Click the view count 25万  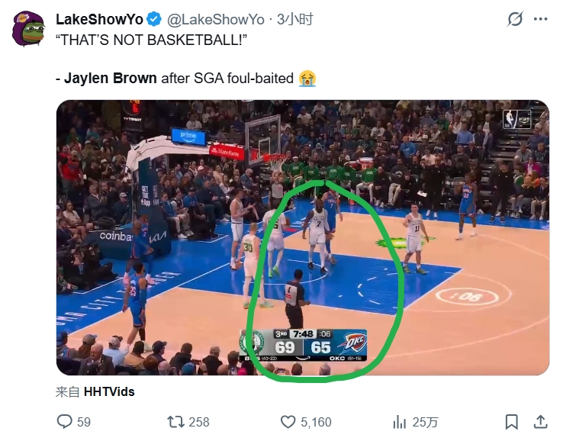(x=425, y=422)
